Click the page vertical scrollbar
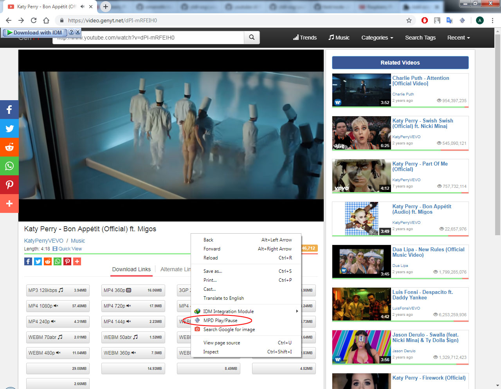The image size is (501, 389). click(498, 135)
